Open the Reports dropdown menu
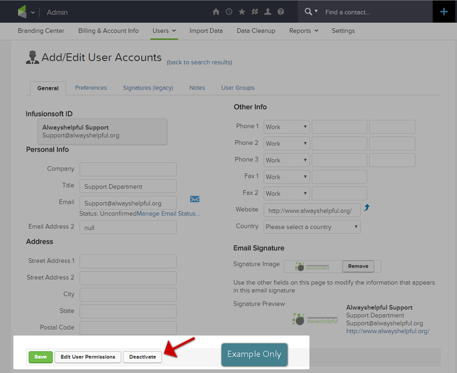Screen dimensions: 457x373 point(304,30)
